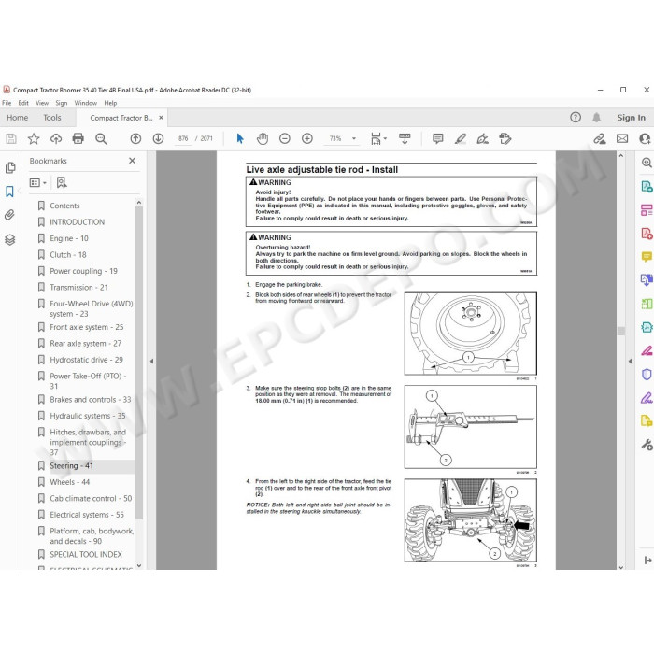654x654 pixels.
Task: Send file by email envelope icon
Action: (x=622, y=138)
